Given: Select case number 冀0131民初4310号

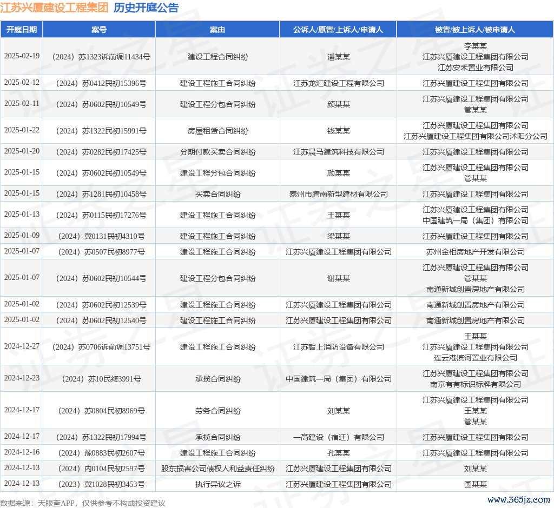Looking at the screenshot, I should (x=101, y=236).
